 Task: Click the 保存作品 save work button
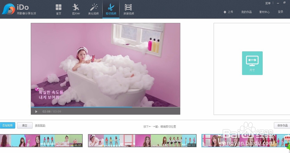pyautogui.click(x=282, y=125)
